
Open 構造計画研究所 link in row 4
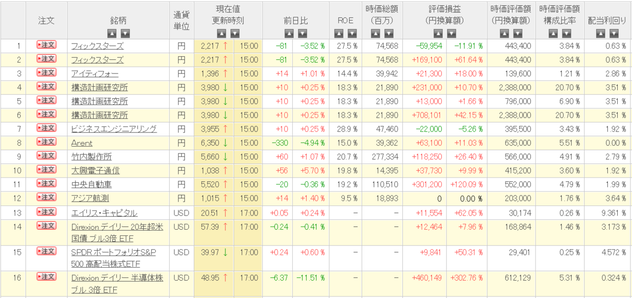tap(100, 87)
